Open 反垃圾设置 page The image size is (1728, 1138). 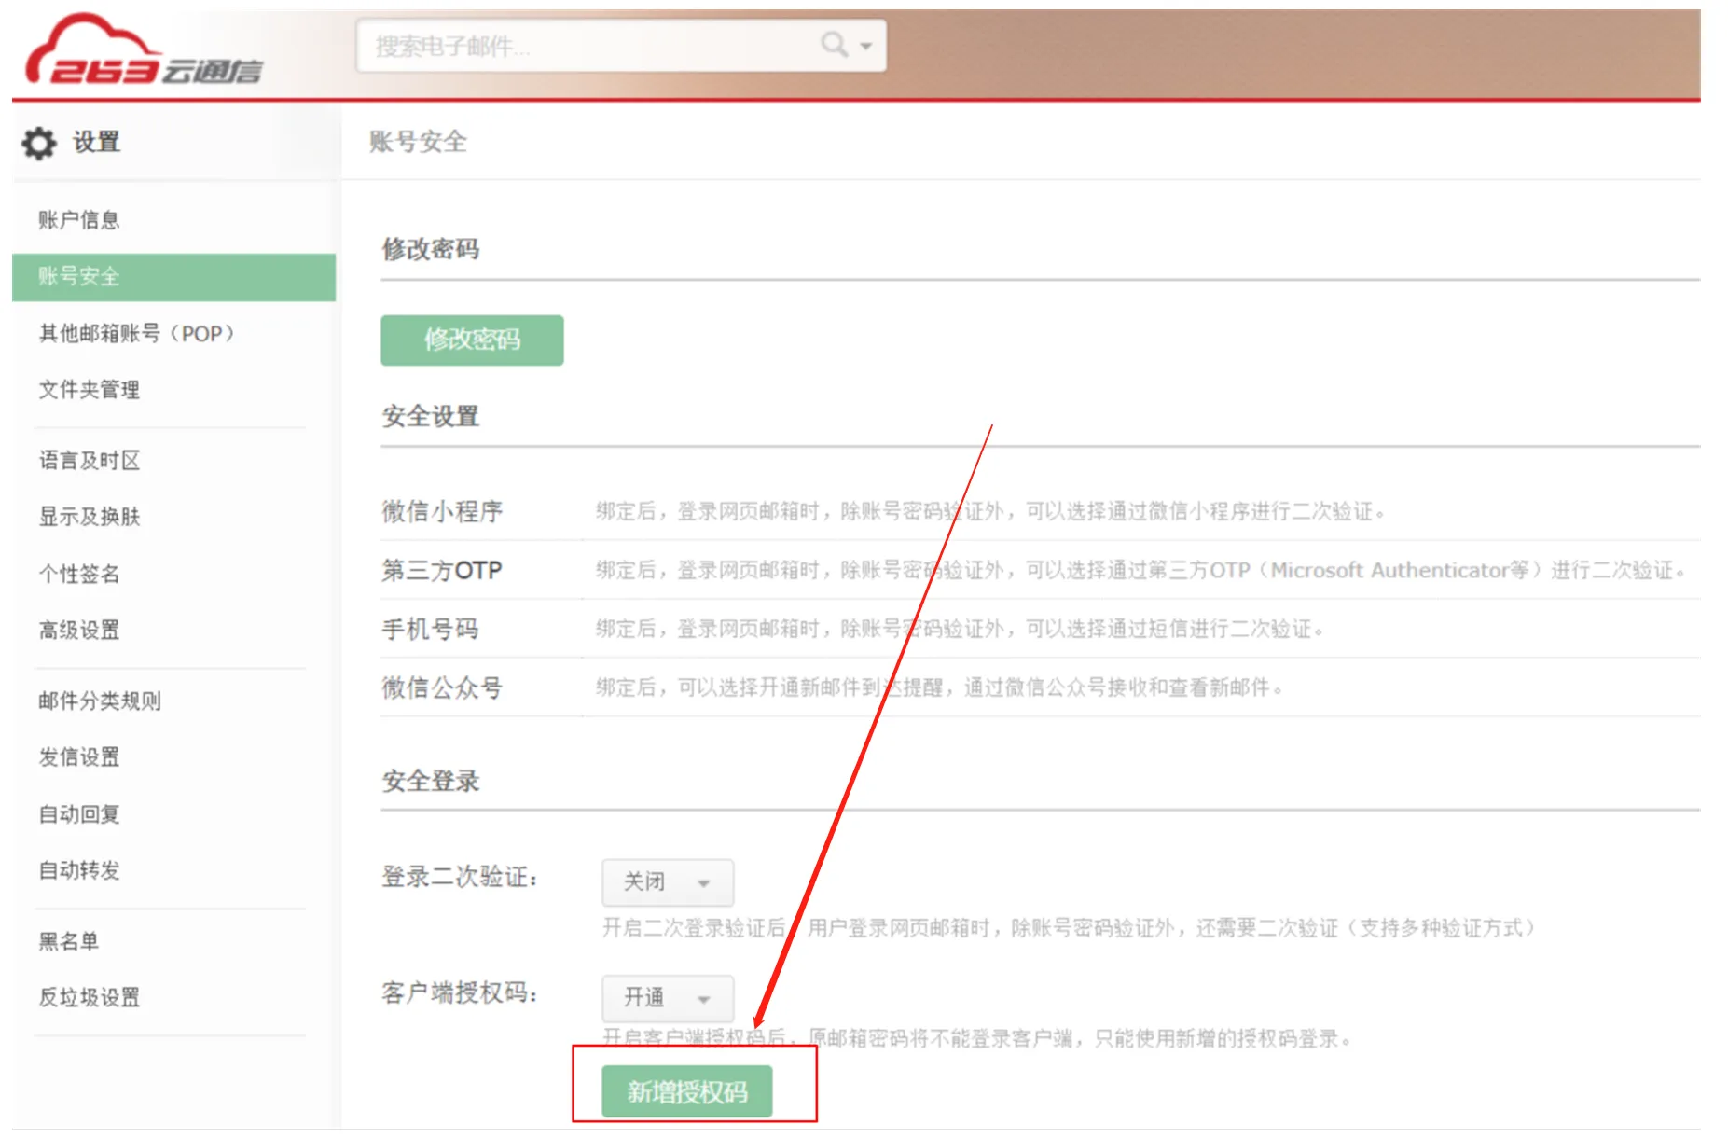click(x=90, y=997)
